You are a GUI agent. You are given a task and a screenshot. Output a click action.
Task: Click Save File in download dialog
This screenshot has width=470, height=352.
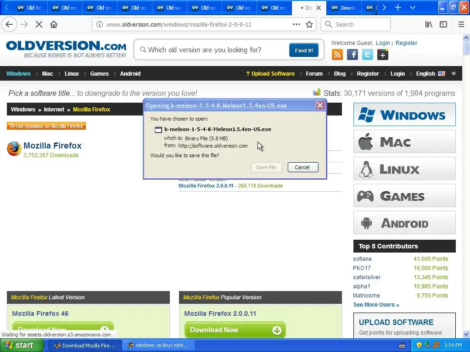pyautogui.click(x=266, y=167)
